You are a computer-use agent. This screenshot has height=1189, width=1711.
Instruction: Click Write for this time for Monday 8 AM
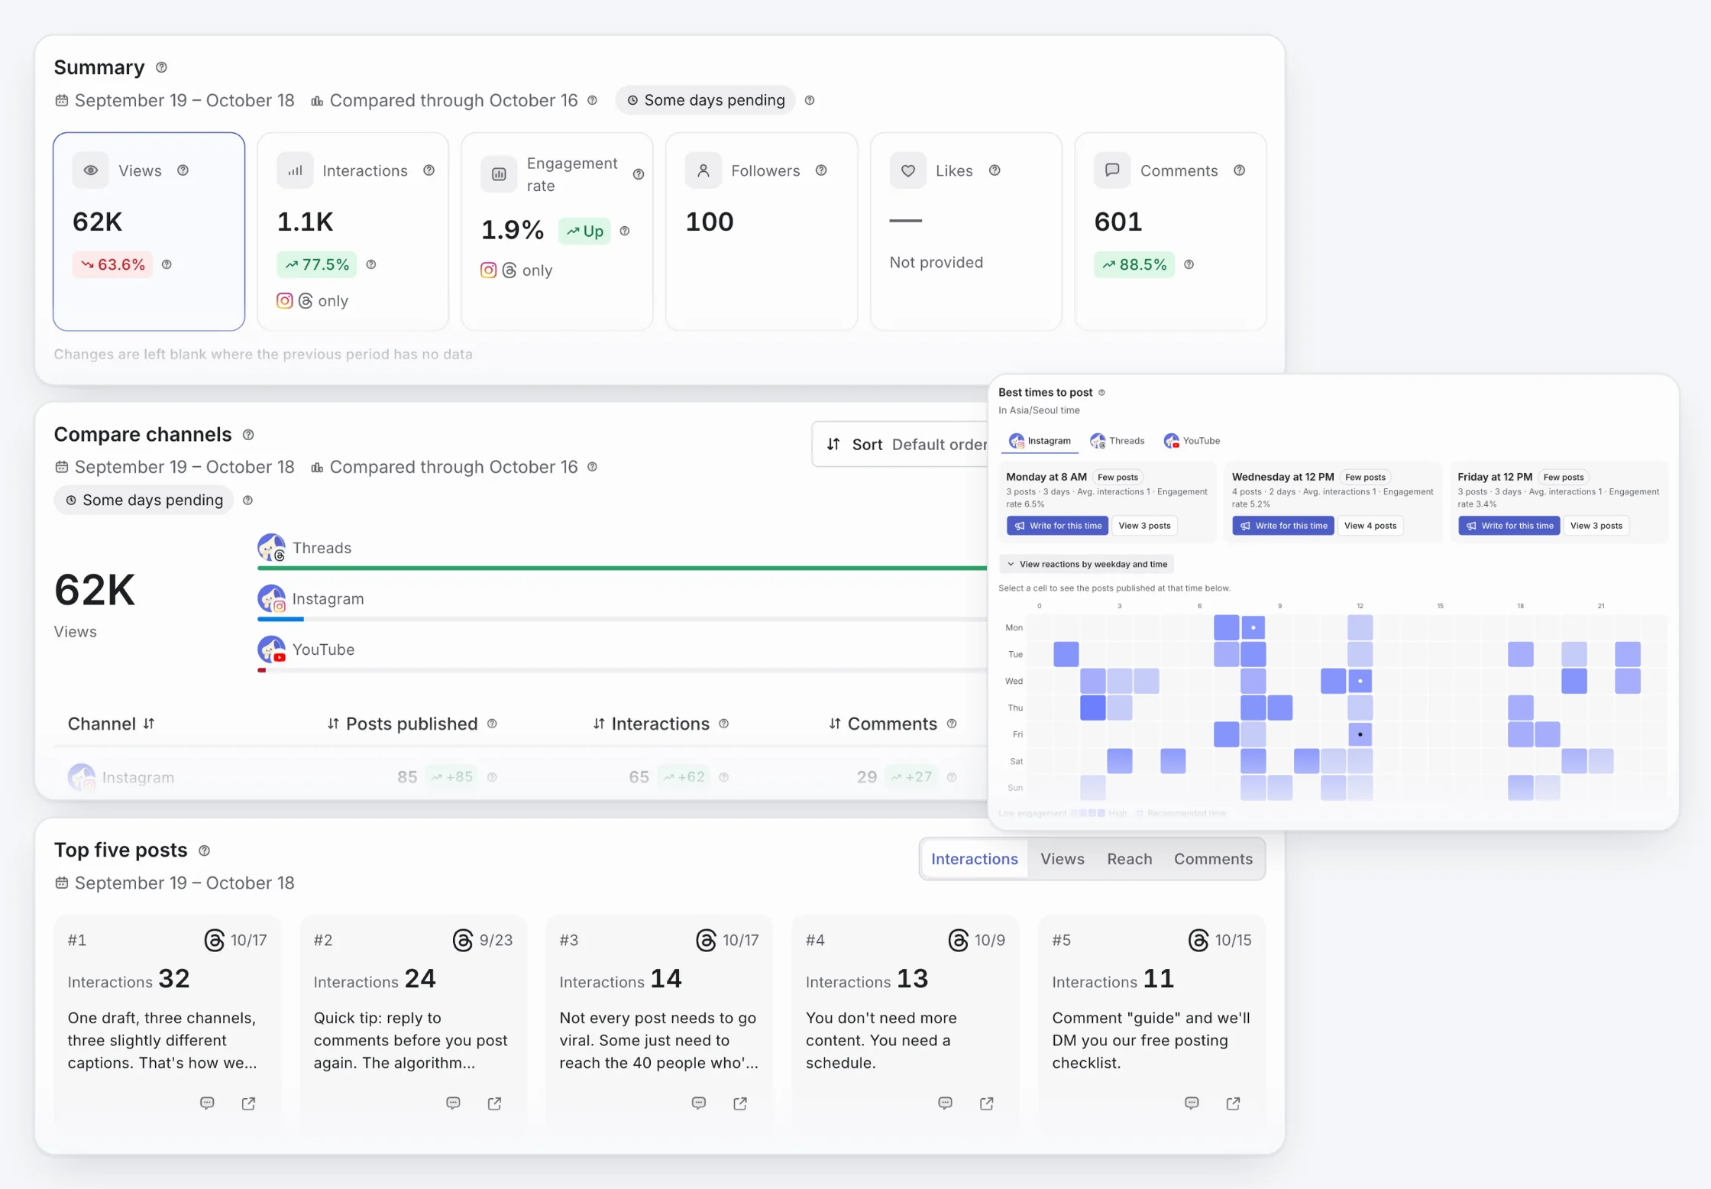coord(1057,526)
